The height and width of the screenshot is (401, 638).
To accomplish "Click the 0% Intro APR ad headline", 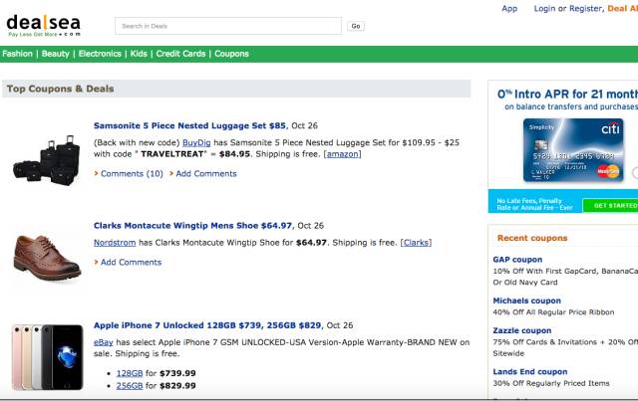I will [567, 95].
